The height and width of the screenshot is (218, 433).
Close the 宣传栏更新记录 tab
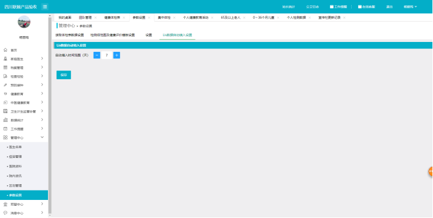tap(345, 17)
